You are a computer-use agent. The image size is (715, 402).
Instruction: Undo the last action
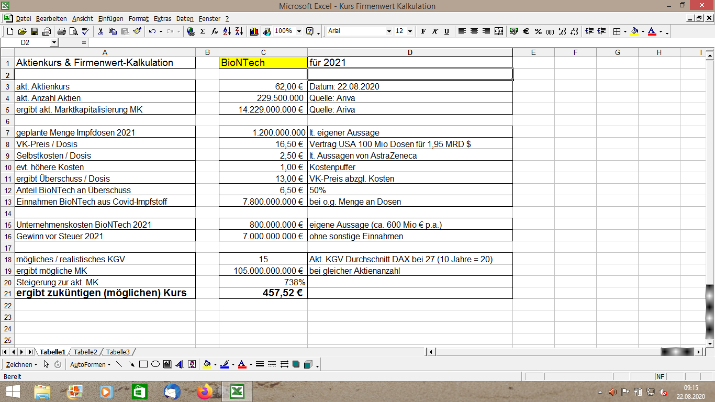click(152, 31)
